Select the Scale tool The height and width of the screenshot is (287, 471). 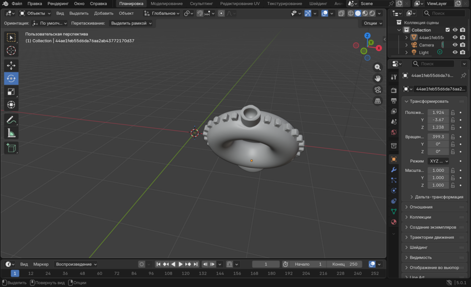pos(11,92)
